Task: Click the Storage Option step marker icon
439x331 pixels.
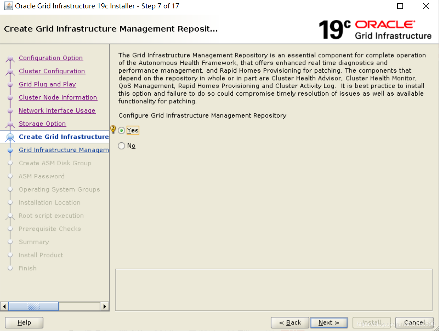Action: pos(10,124)
